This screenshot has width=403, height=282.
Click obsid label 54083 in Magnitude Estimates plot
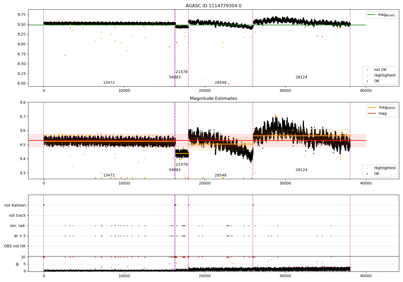[175, 170]
